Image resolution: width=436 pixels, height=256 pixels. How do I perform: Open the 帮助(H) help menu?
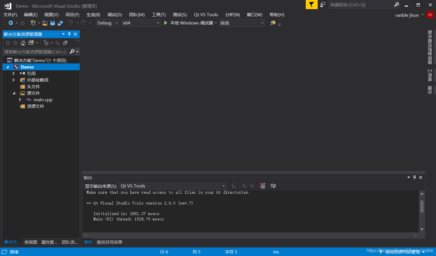tap(277, 15)
